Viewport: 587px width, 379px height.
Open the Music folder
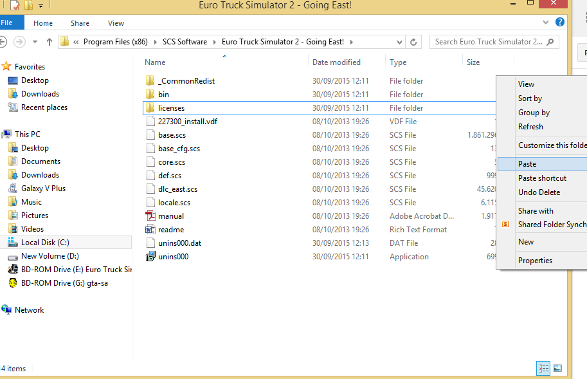pyautogui.click(x=31, y=201)
